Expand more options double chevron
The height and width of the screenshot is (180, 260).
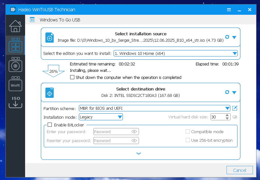(x=139, y=153)
